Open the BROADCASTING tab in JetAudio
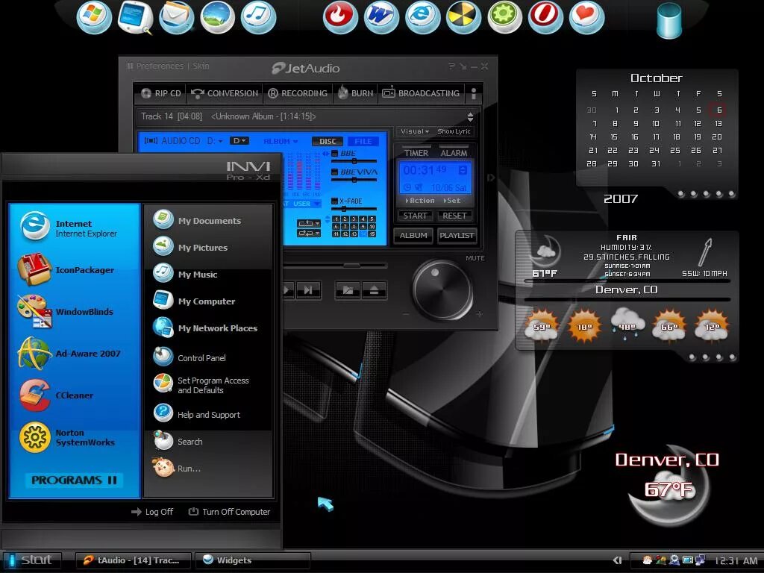 pos(421,93)
